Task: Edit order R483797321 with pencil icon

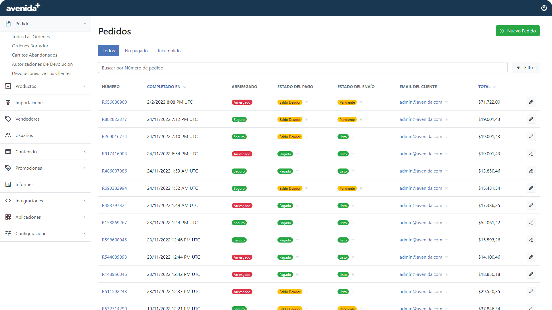Action: (x=531, y=205)
